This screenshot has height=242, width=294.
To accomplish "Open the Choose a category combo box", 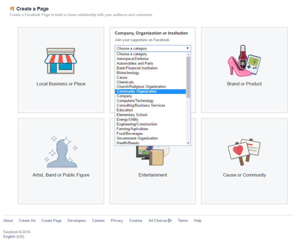I will tap(153, 48).
